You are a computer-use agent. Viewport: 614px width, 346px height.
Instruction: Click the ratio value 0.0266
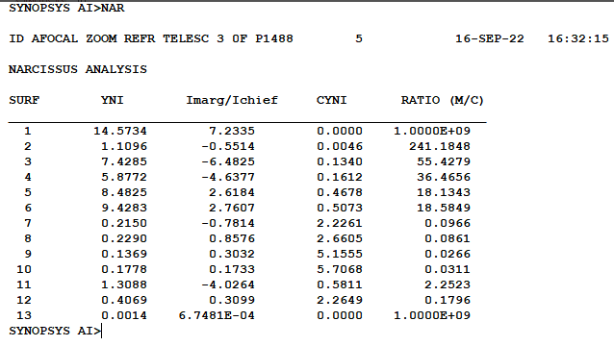(x=448, y=254)
